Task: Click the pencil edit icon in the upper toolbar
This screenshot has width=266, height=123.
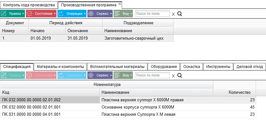Action: [x=3, y=14]
